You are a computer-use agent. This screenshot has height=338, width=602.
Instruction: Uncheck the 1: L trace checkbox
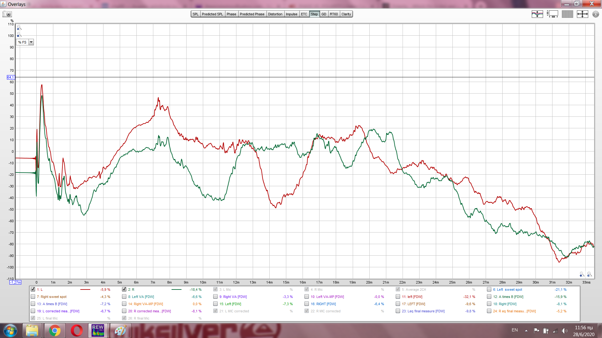coord(33,289)
